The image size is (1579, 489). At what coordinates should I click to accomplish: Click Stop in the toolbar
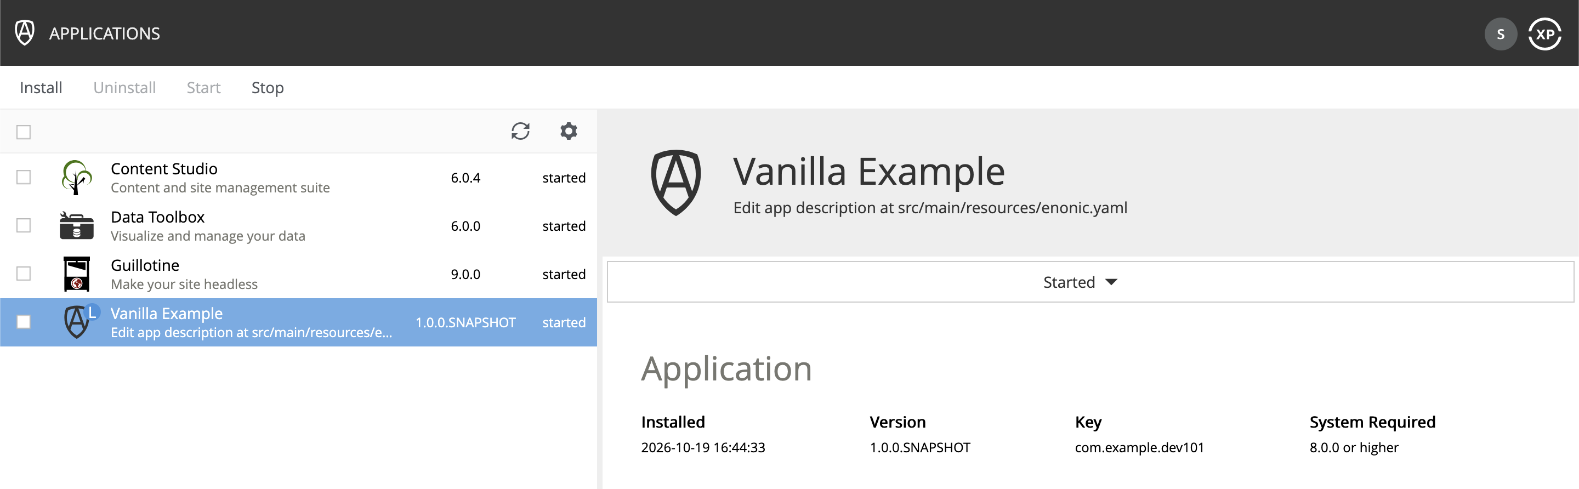point(267,88)
